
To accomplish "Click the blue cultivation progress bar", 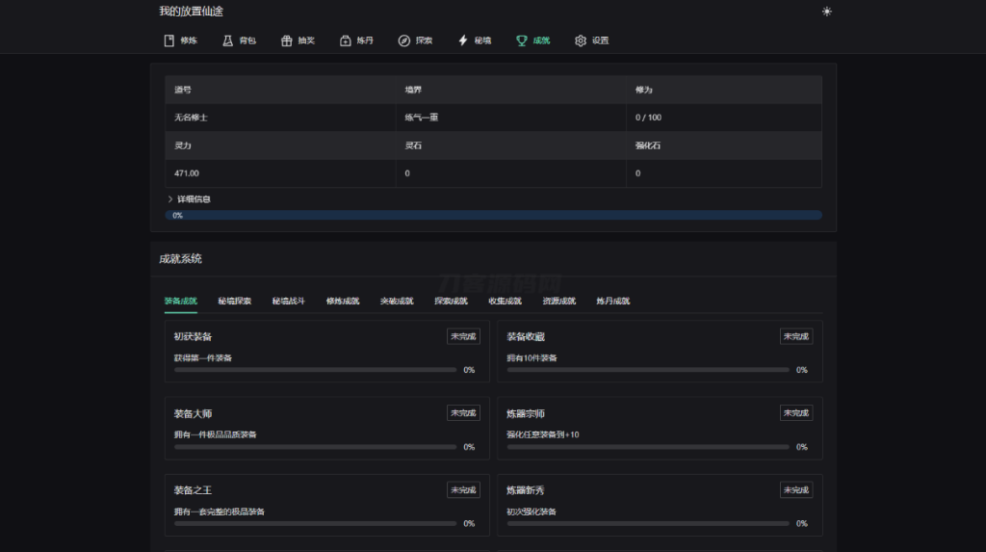I will point(494,215).
